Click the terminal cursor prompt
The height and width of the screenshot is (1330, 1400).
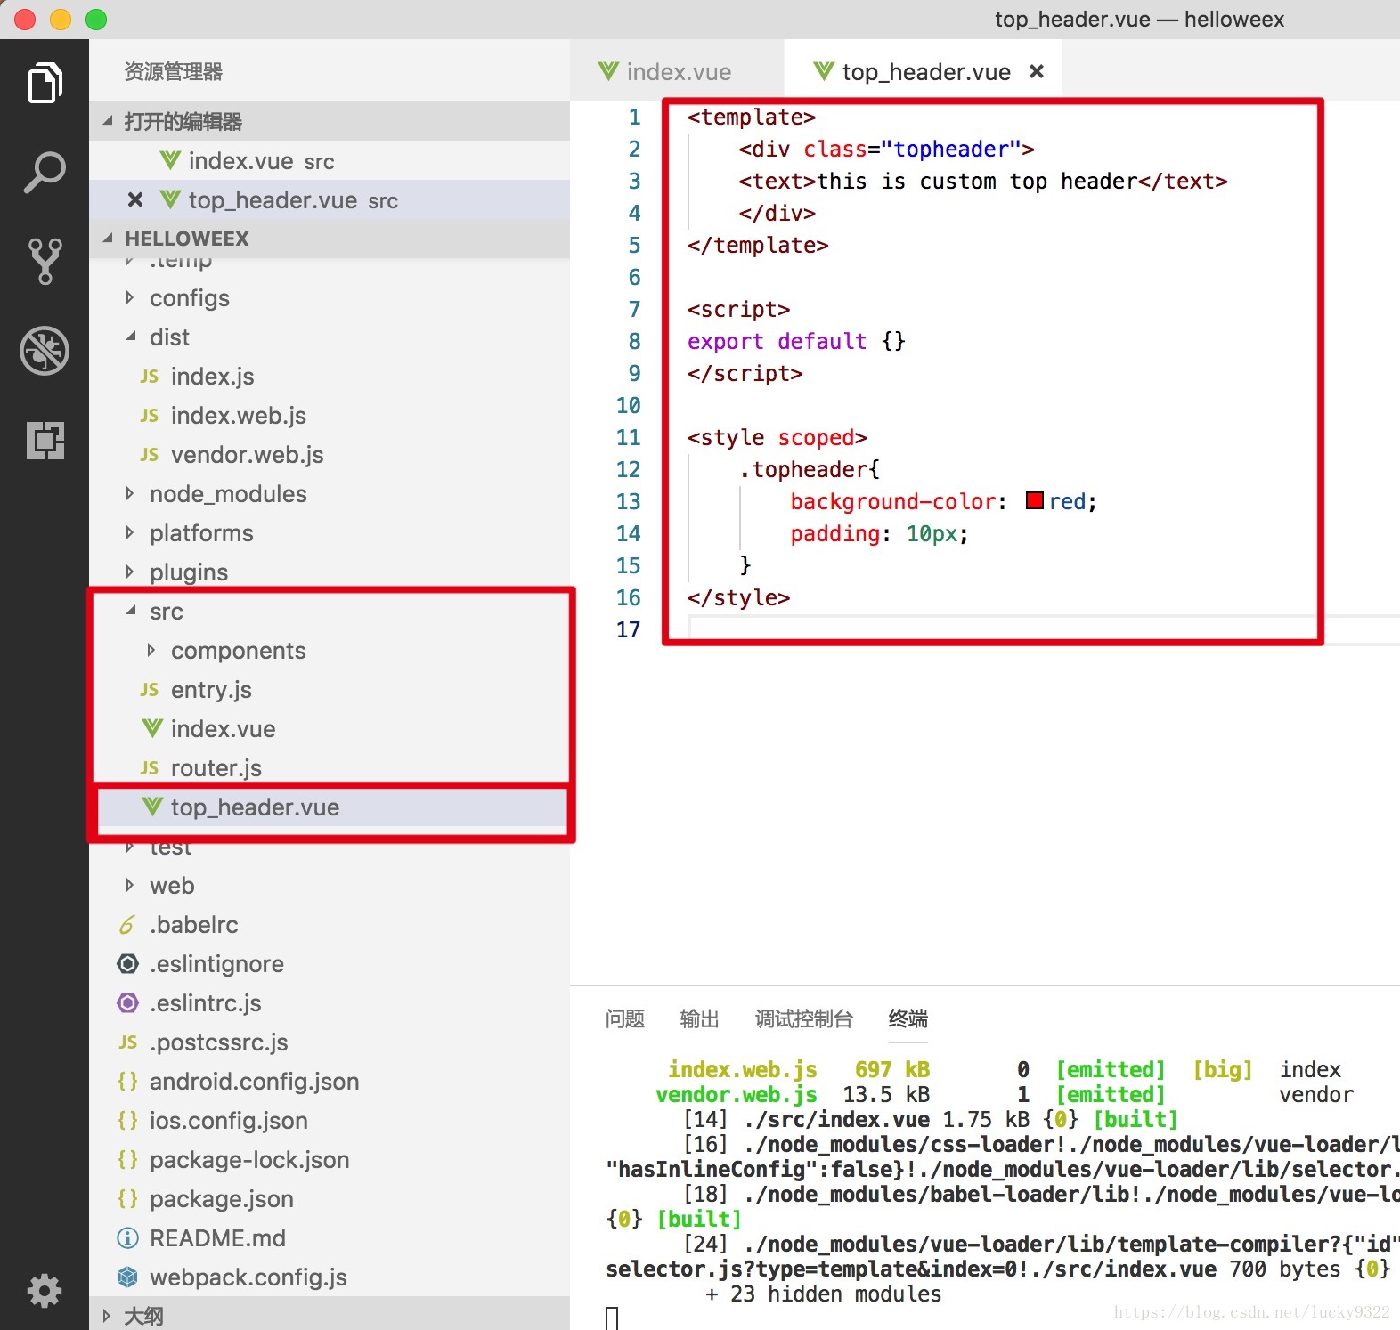click(x=612, y=1318)
